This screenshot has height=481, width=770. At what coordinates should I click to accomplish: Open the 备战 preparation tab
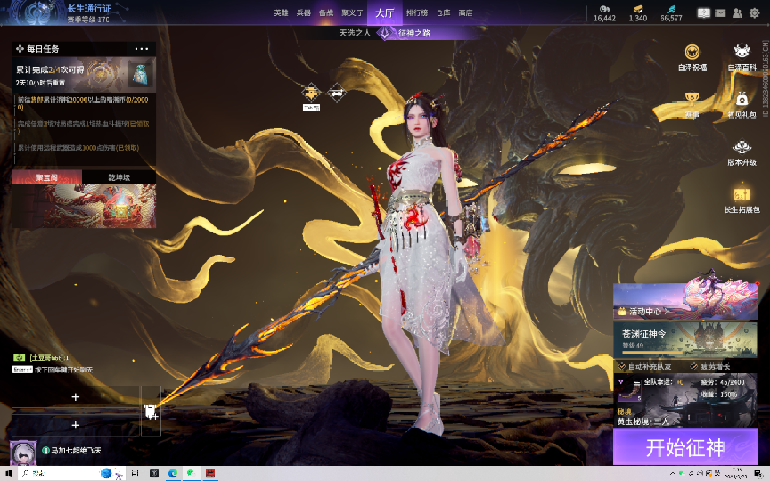(x=326, y=13)
